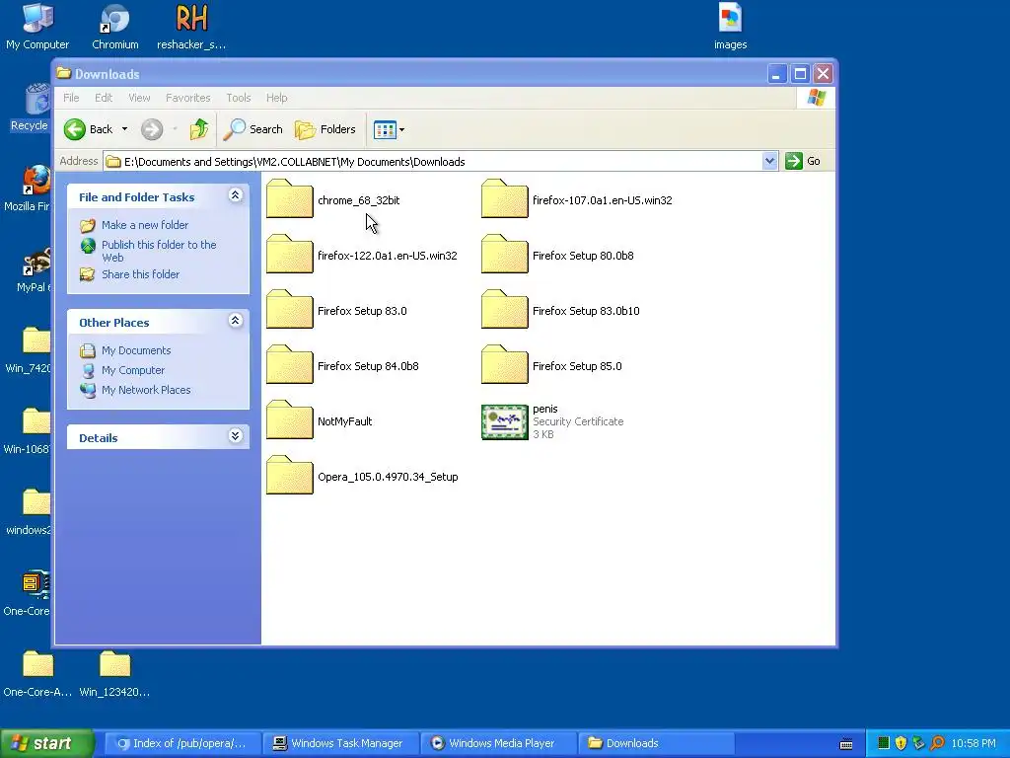Select the One-Core-A desktop folder
This screenshot has height=758, width=1010.
tap(37, 673)
